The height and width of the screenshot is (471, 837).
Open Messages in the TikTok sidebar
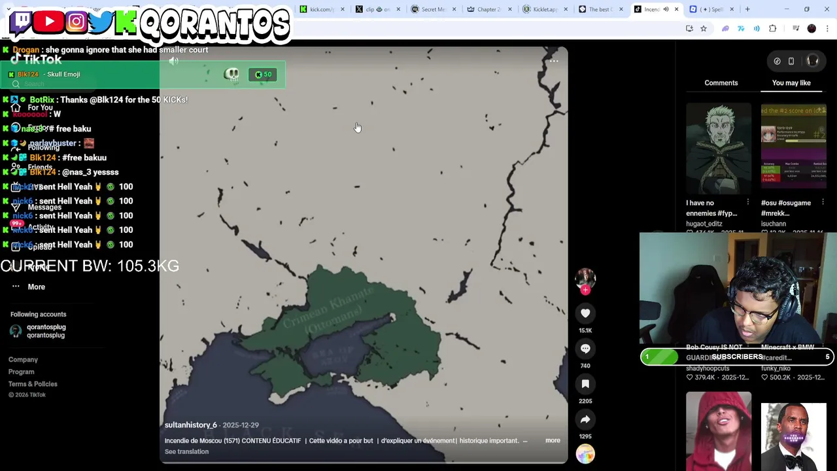tap(44, 207)
